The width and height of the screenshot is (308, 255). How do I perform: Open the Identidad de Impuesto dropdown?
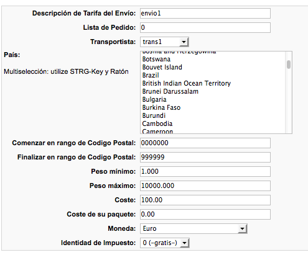[x=165, y=243]
